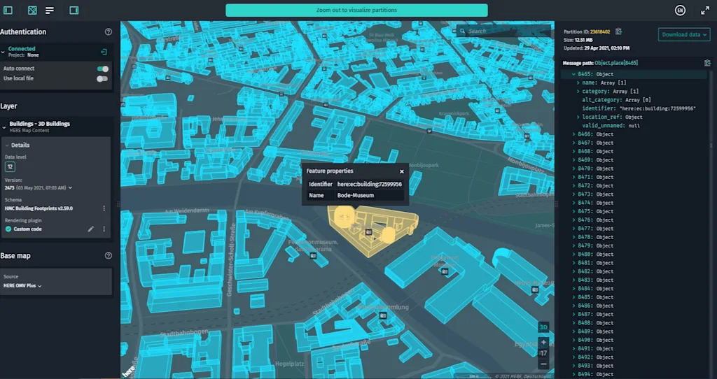Image resolution: width=717 pixels, height=379 pixels.
Task: Click the three-line stats list icon
Action: [50, 10]
